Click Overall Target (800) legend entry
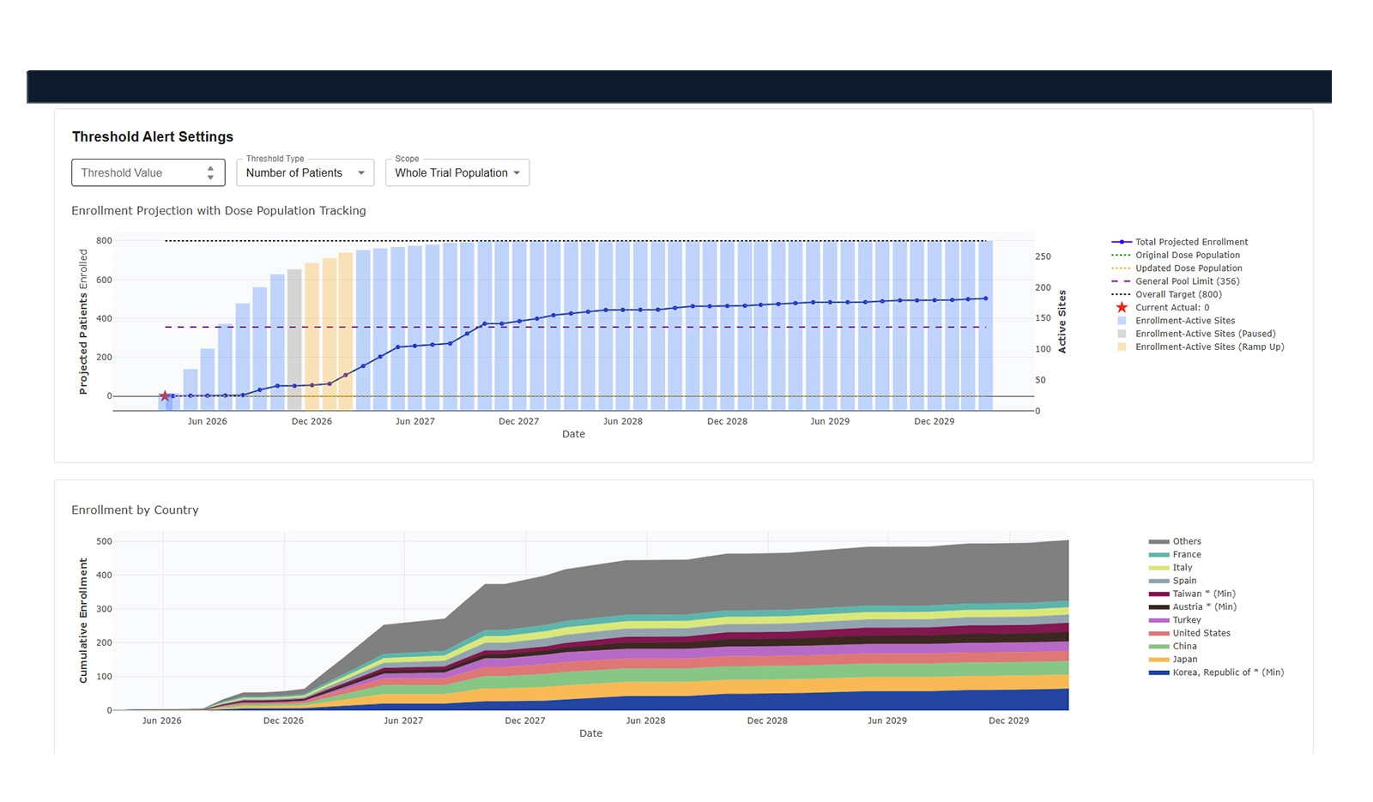 point(1178,294)
